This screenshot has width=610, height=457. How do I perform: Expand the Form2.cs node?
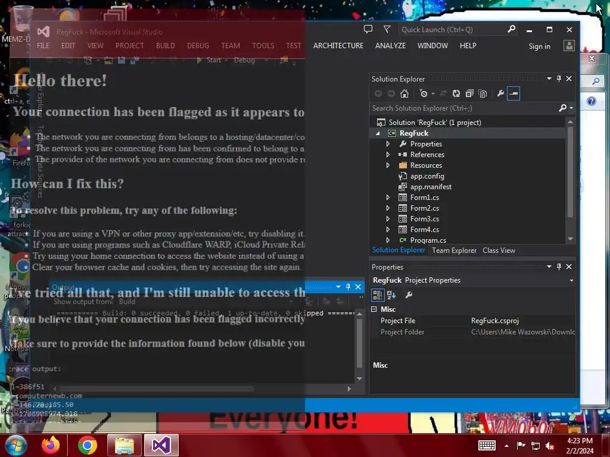click(388, 208)
